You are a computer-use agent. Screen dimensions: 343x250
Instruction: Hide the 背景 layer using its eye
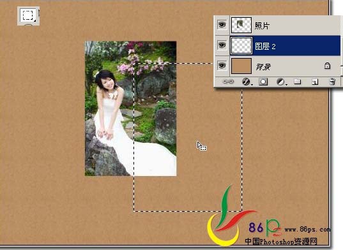(x=222, y=66)
